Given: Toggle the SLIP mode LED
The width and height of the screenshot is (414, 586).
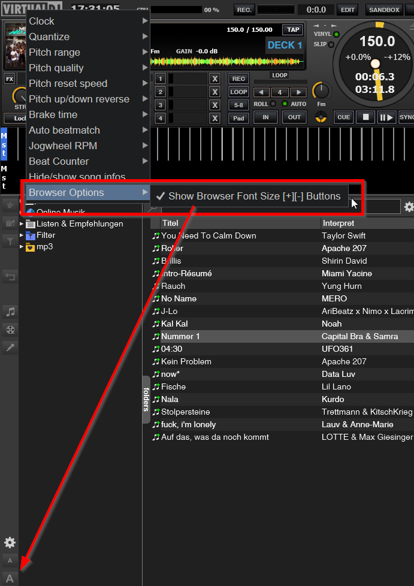Looking at the screenshot, I should click(x=331, y=44).
